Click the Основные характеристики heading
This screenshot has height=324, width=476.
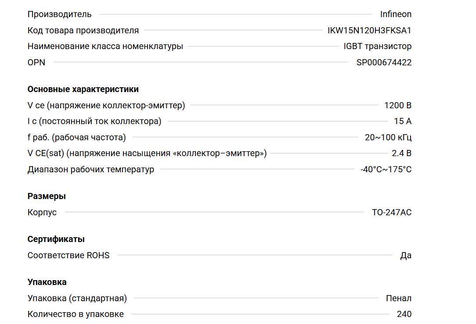pyautogui.click(x=83, y=89)
